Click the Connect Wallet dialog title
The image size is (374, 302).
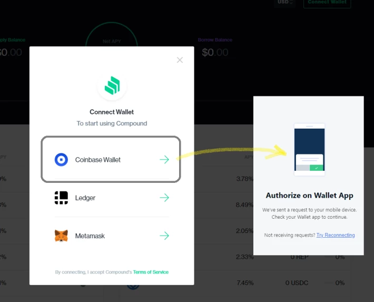112,112
